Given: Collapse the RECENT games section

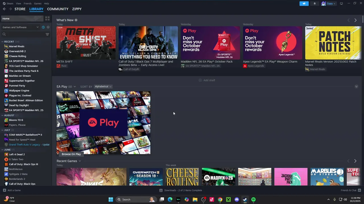Looking at the screenshot, I should (2, 42).
